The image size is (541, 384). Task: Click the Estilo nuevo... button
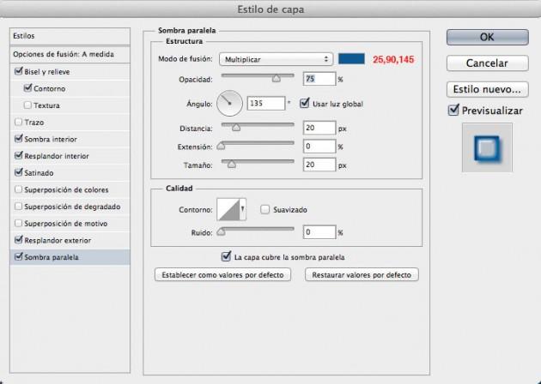coord(487,89)
